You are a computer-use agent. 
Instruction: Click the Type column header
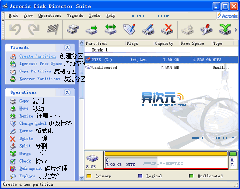pos(223,43)
